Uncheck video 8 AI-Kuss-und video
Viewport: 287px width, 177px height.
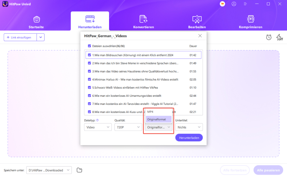coord(89,112)
